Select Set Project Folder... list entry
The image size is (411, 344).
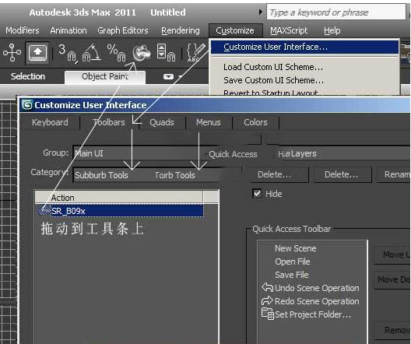[313, 314]
